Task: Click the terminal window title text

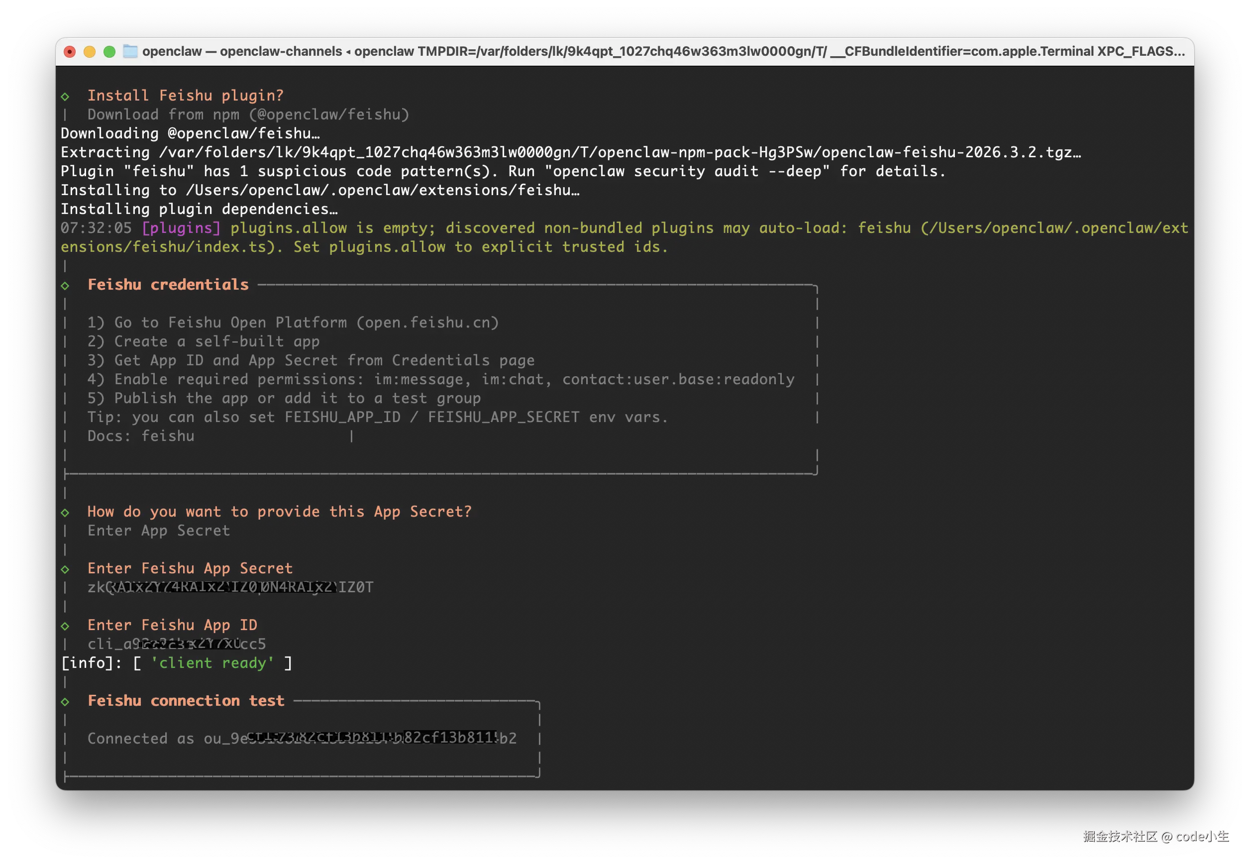Action: click(663, 51)
